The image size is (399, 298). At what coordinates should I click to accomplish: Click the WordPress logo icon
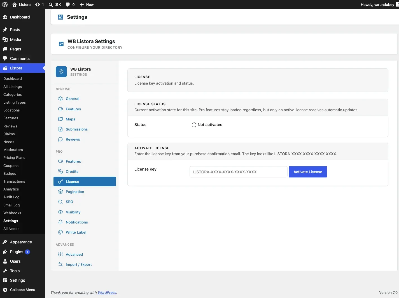(5, 4)
